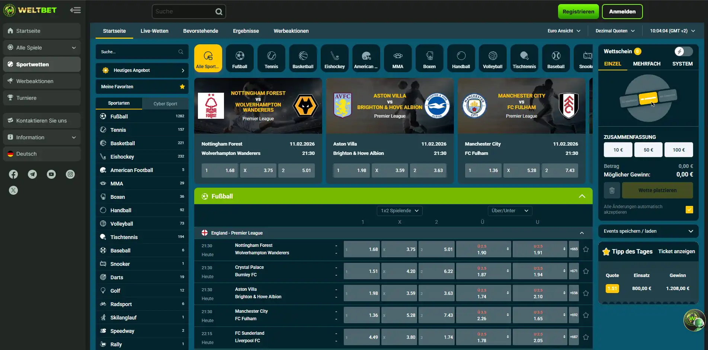Screen dimensions: 708x350
Task: Switch to the Live-Wetten tab
Action: click(x=154, y=31)
